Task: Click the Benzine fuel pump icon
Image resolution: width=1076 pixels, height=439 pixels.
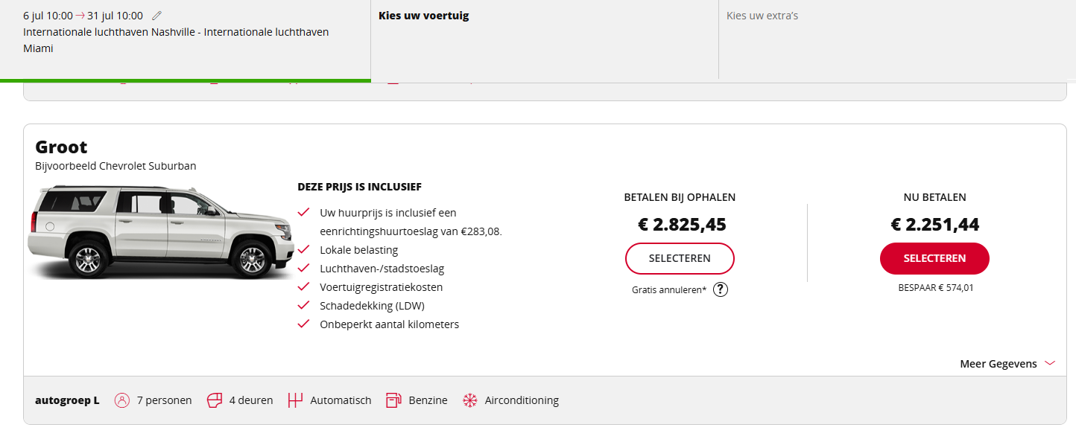Action: [393, 400]
